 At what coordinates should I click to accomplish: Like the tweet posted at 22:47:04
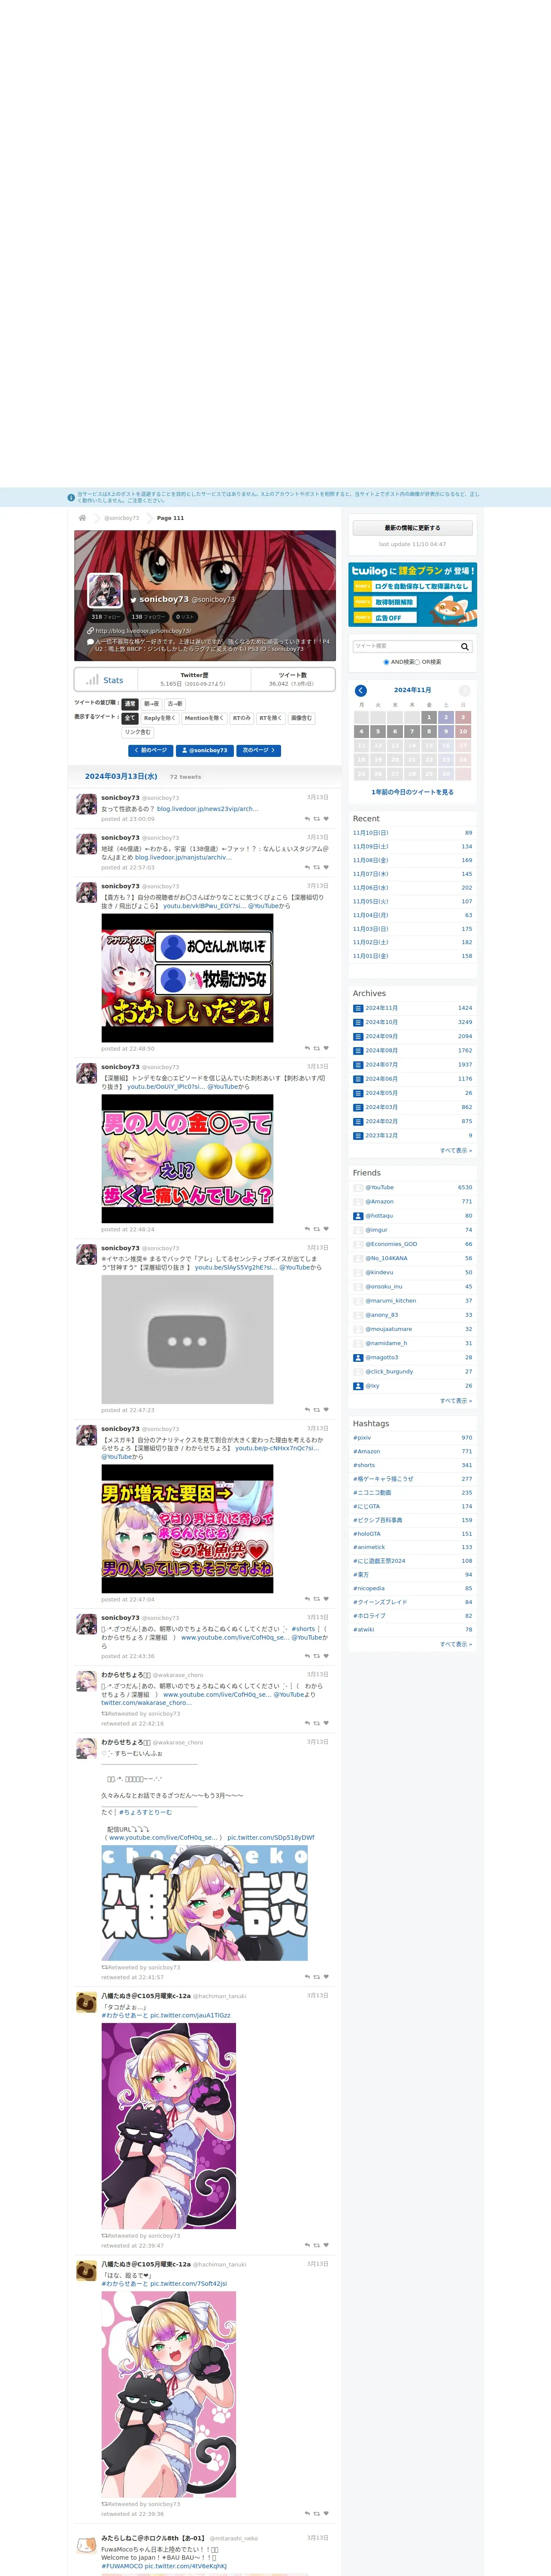(326, 1599)
